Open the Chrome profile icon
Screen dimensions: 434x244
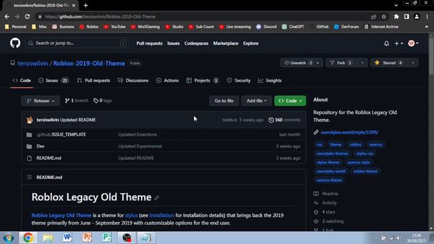(x=416, y=16)
